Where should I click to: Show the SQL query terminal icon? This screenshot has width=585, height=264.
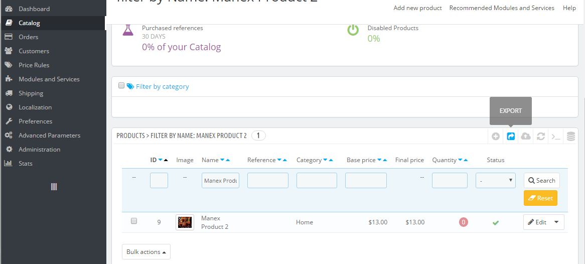pyautogui.click(x=556, y=136)
